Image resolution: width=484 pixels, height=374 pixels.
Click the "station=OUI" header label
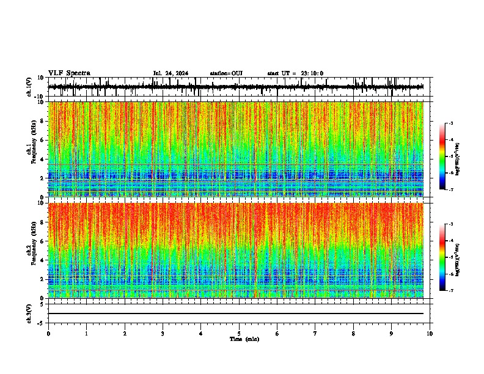226,73
